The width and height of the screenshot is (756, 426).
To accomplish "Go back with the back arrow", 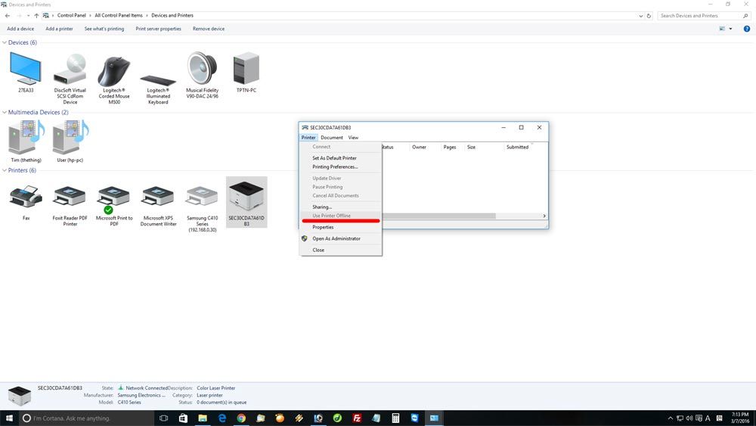I will click(x=8, y=15).
